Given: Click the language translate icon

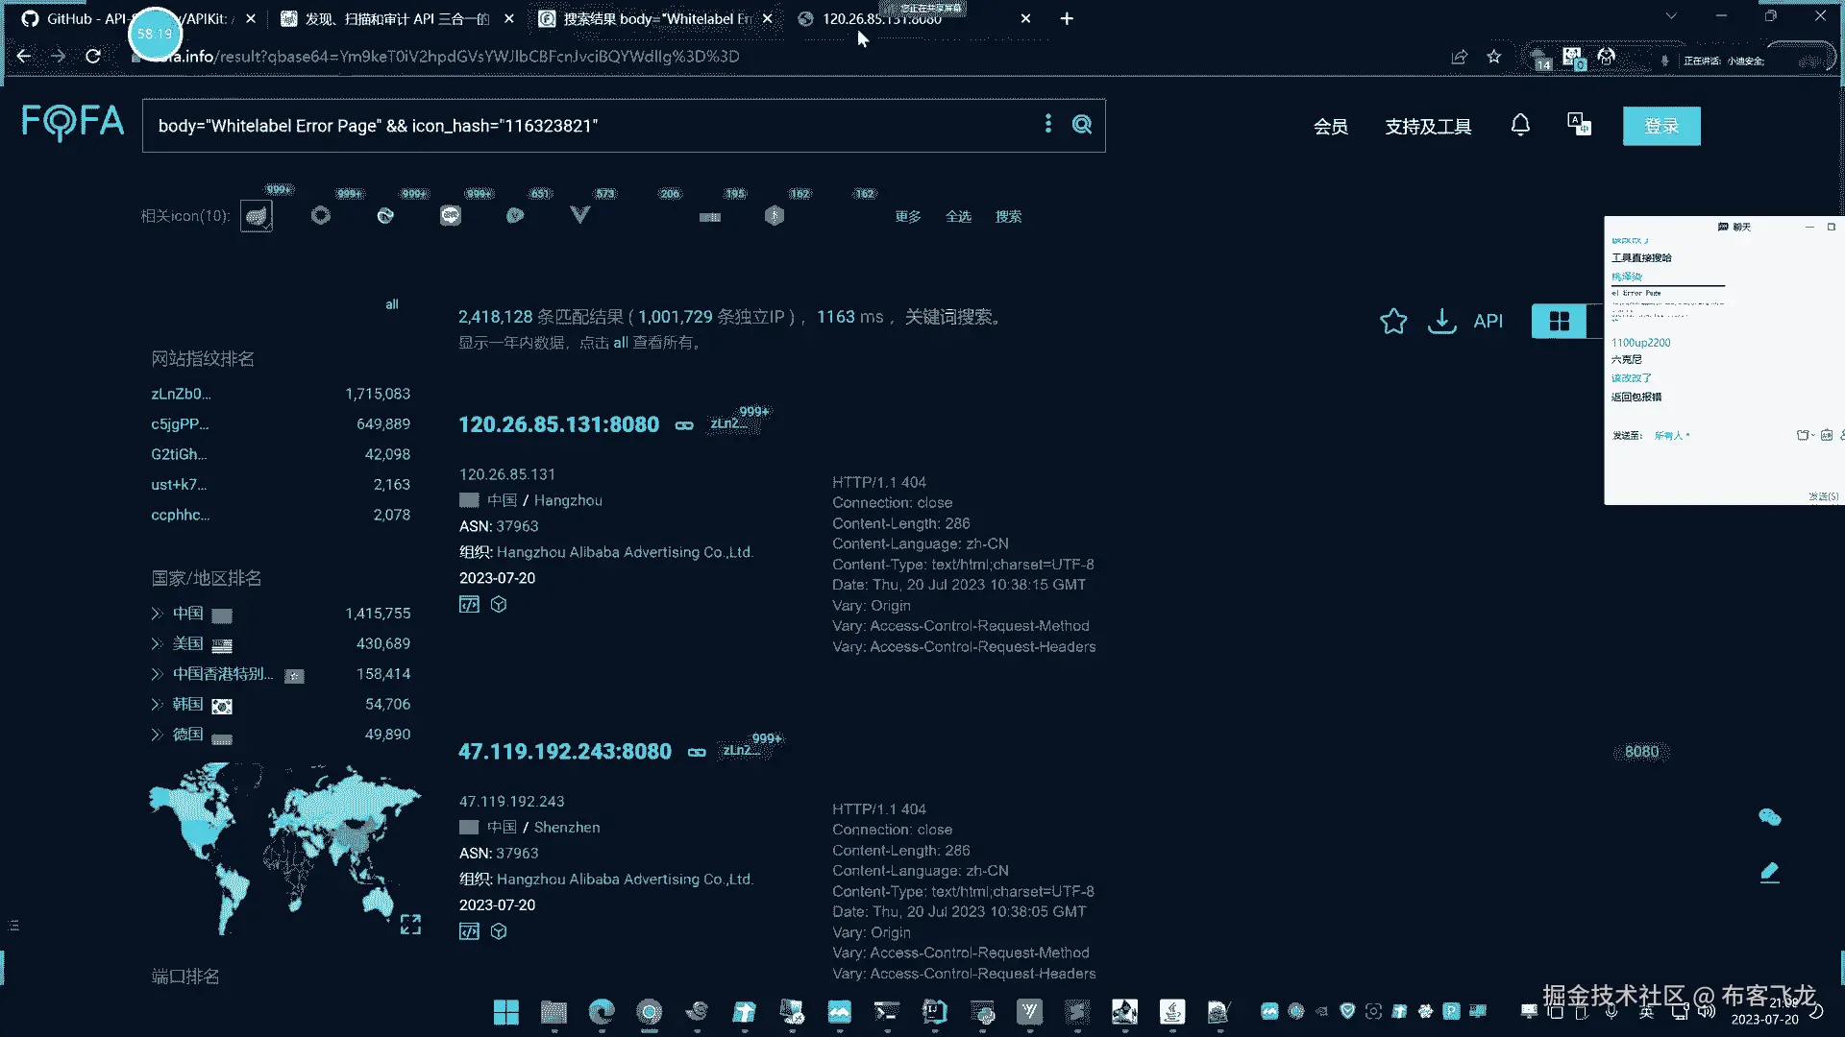Looking at the screenshot, I should (1579, 125).
